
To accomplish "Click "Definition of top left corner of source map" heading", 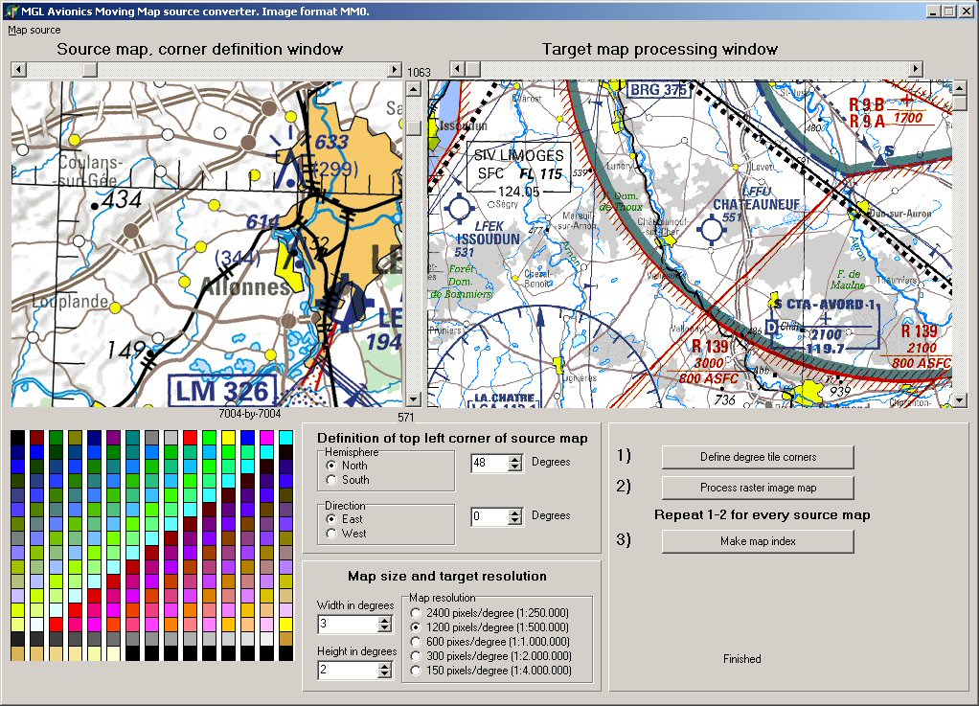I will point(453,438).
